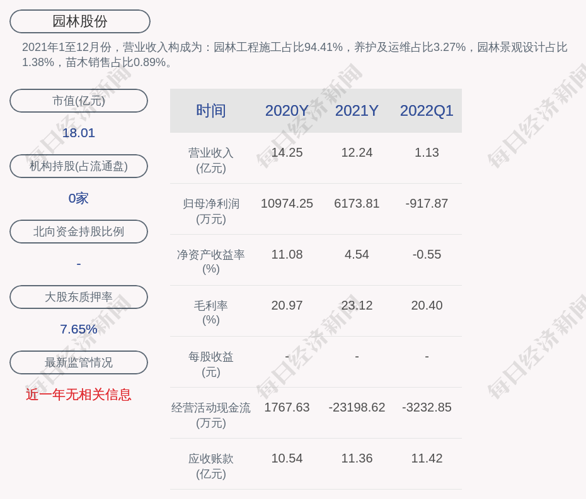
Task: Click revenue value 1.13
Action: [x=427, y=153]
